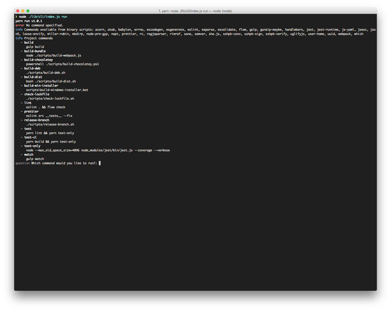This screenshot has height=311, width=391.
Task: Click 'build-bundle' command name
Action: click(35, 51)
